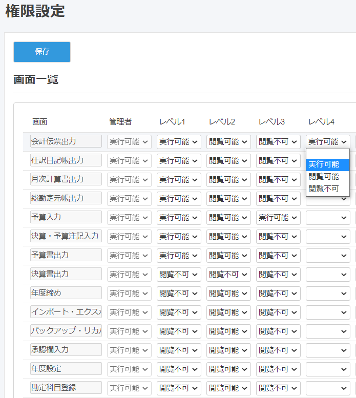Open レベル4 dropdown for 勘定科目登録
Viewport: 356px width, 398px height.
pyautogui.click(x=328, y=388)
